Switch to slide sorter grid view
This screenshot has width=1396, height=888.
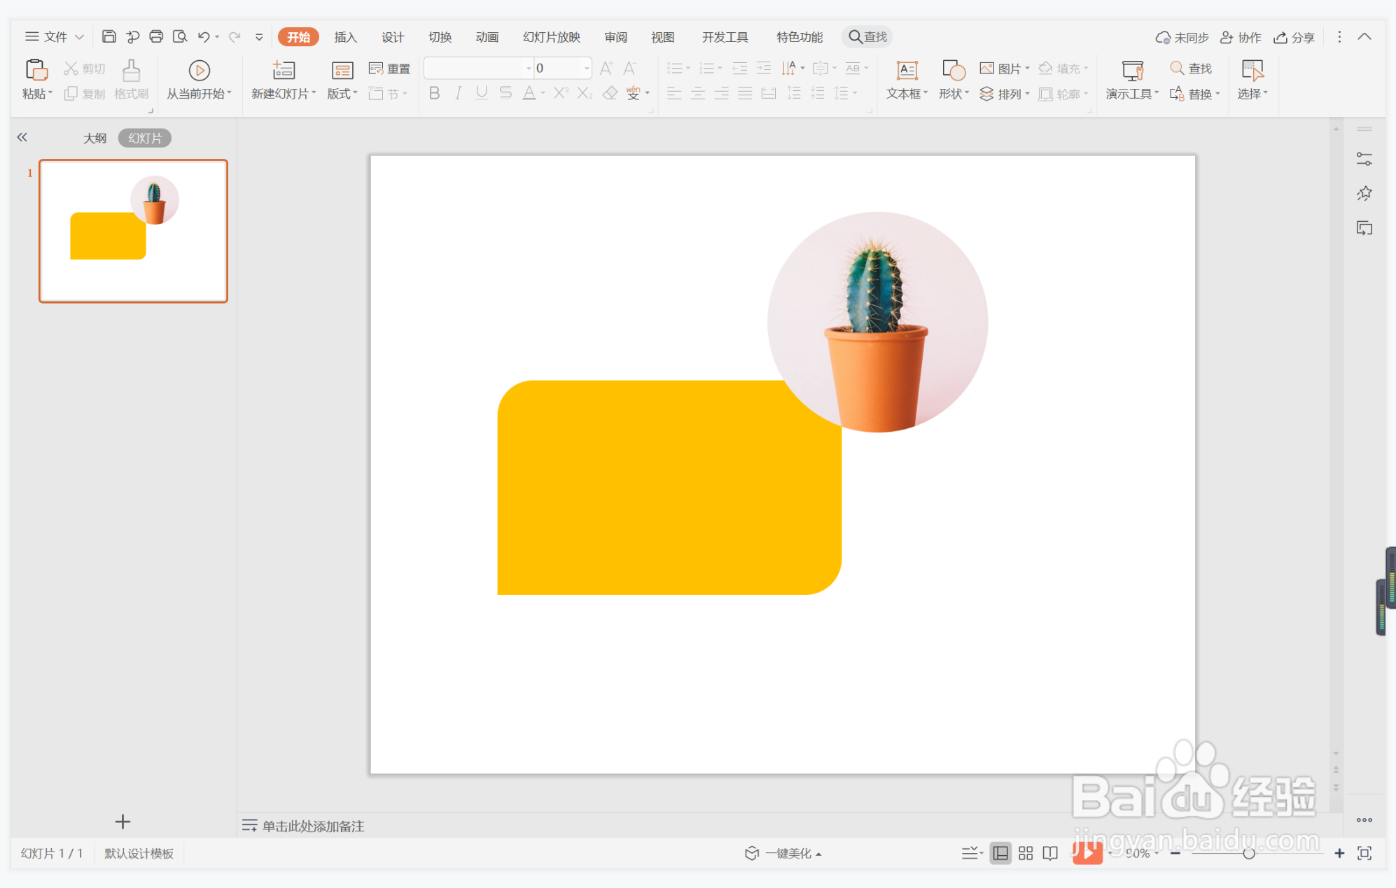click(1026, 853)
